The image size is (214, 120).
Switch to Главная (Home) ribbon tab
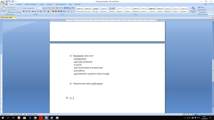[x=11, y=4]
